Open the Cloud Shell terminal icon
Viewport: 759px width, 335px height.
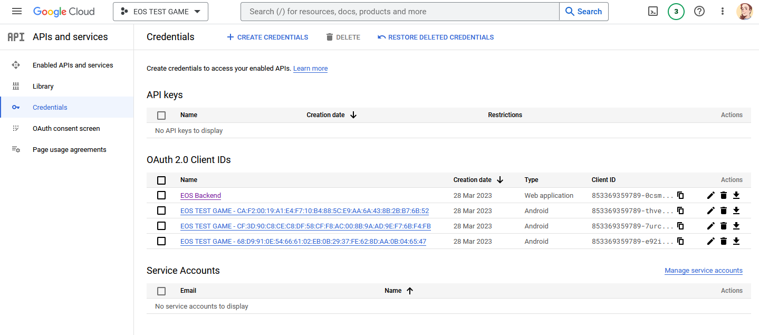click(x=652, y=11)
